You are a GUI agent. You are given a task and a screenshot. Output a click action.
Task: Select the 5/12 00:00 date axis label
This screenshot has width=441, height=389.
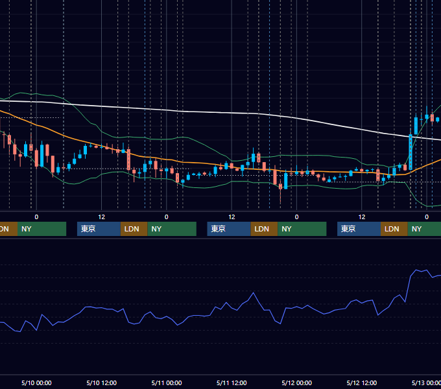(x=297, y=383)
